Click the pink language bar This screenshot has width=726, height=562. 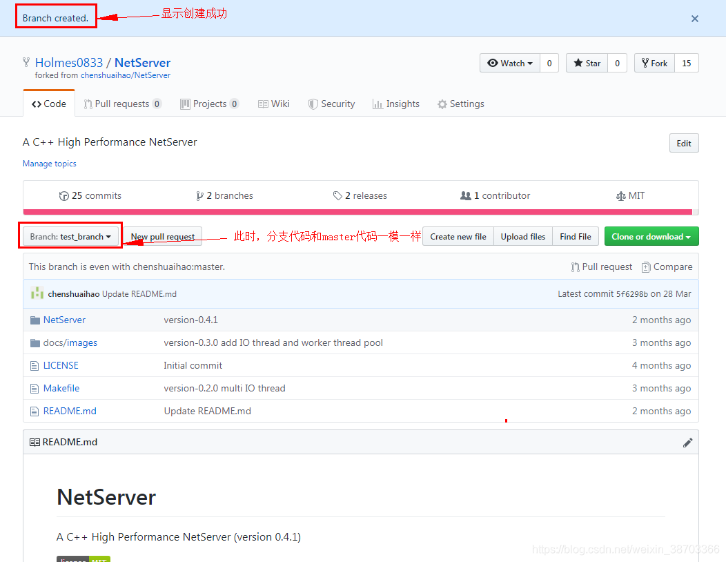point(357,212)
